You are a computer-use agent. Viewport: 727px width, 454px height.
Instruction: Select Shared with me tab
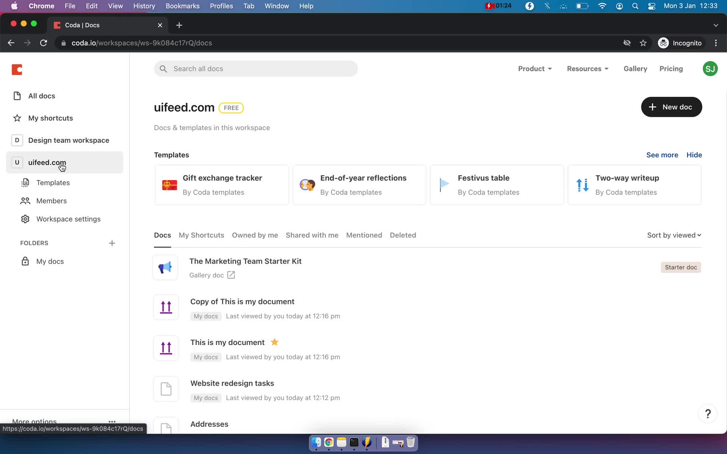(312, 235)
